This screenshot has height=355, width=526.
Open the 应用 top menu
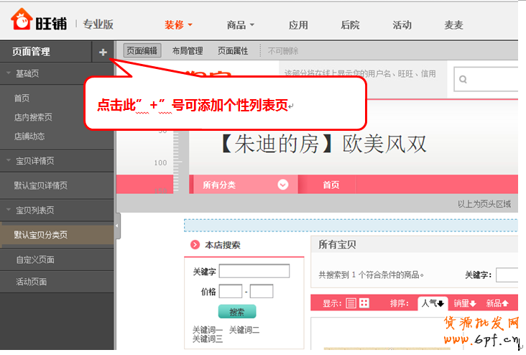[x=298, y=25]
